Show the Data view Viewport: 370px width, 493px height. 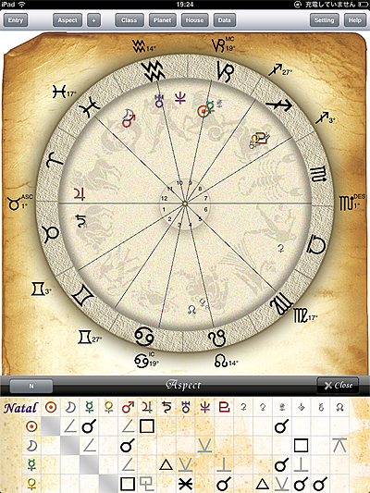pyautogui.click(x=225, y=20)
